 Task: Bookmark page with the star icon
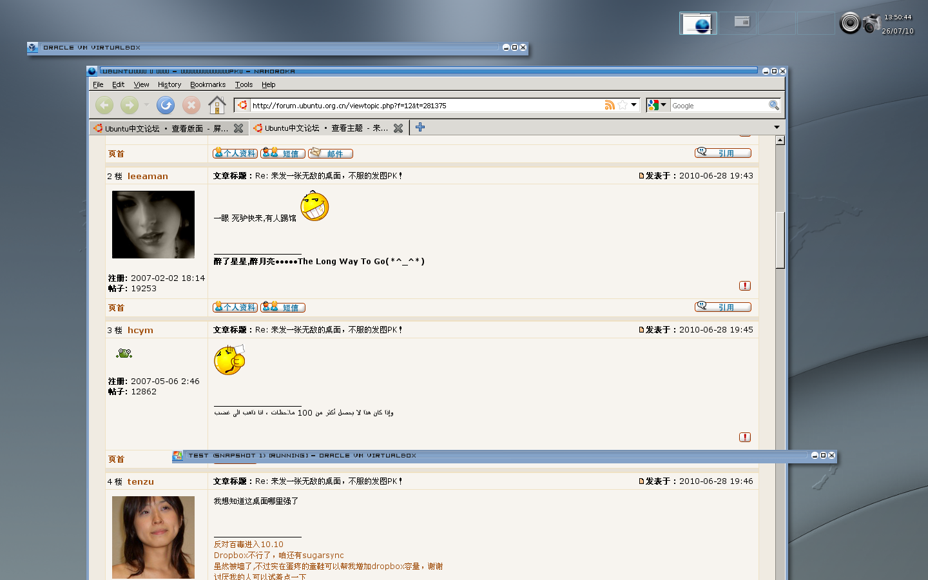623,105
